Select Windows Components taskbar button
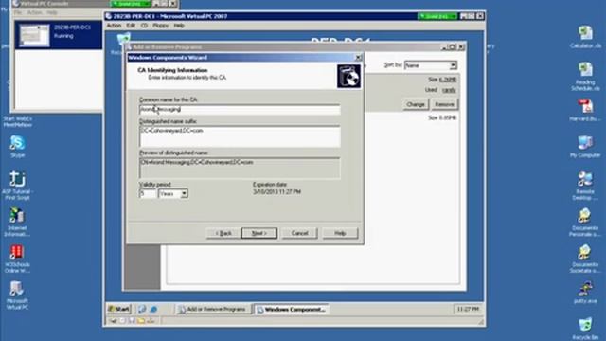The image size is (606, 341). [292, 310]
